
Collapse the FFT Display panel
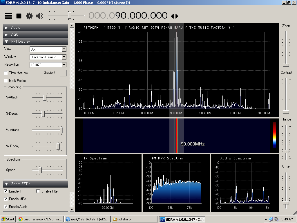(35, 42)
